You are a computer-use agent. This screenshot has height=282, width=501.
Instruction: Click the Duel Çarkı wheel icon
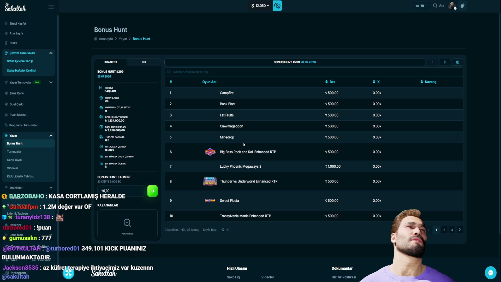pyautogui.click(x=6, y=104)
